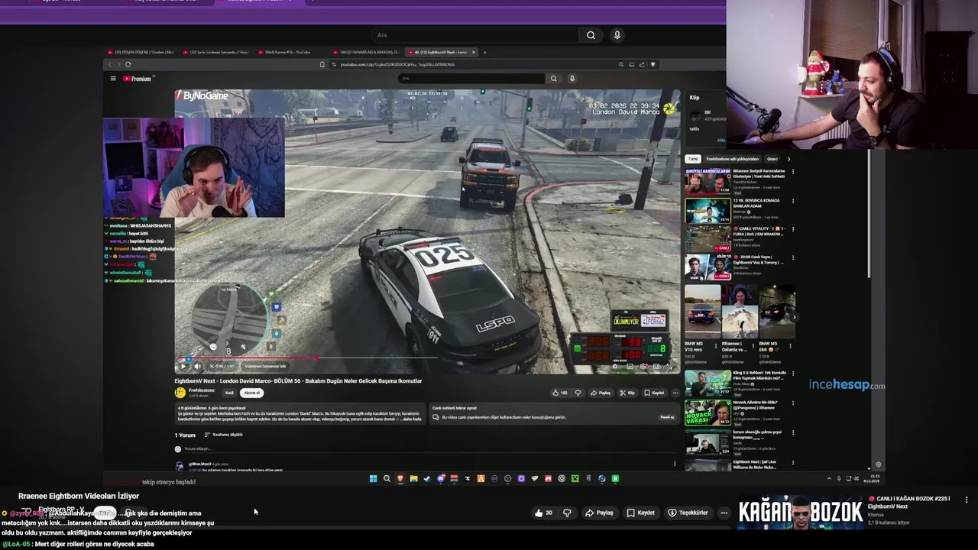Image resolution: width=978 pixels, height=550 pixels.
Task: Click the 'Klip' scissors button
Action: pyautogui.click(x=627, y=393)
